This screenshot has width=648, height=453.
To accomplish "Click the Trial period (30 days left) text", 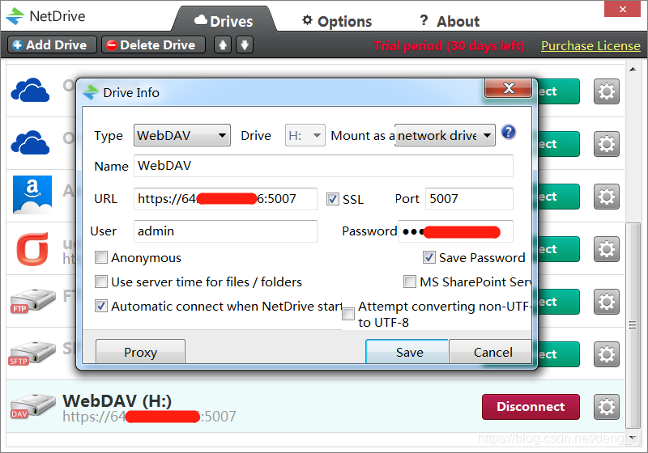I will point(449,45).
